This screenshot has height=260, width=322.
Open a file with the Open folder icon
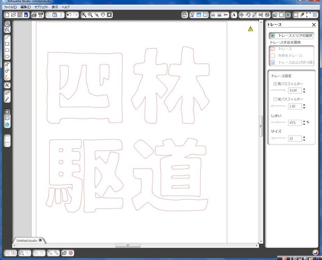(x=14, y=15)
